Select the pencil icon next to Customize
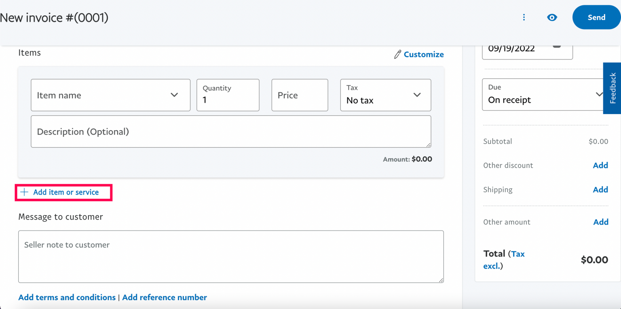This screenshot has width=621, height=309. [x=397, y=54]
